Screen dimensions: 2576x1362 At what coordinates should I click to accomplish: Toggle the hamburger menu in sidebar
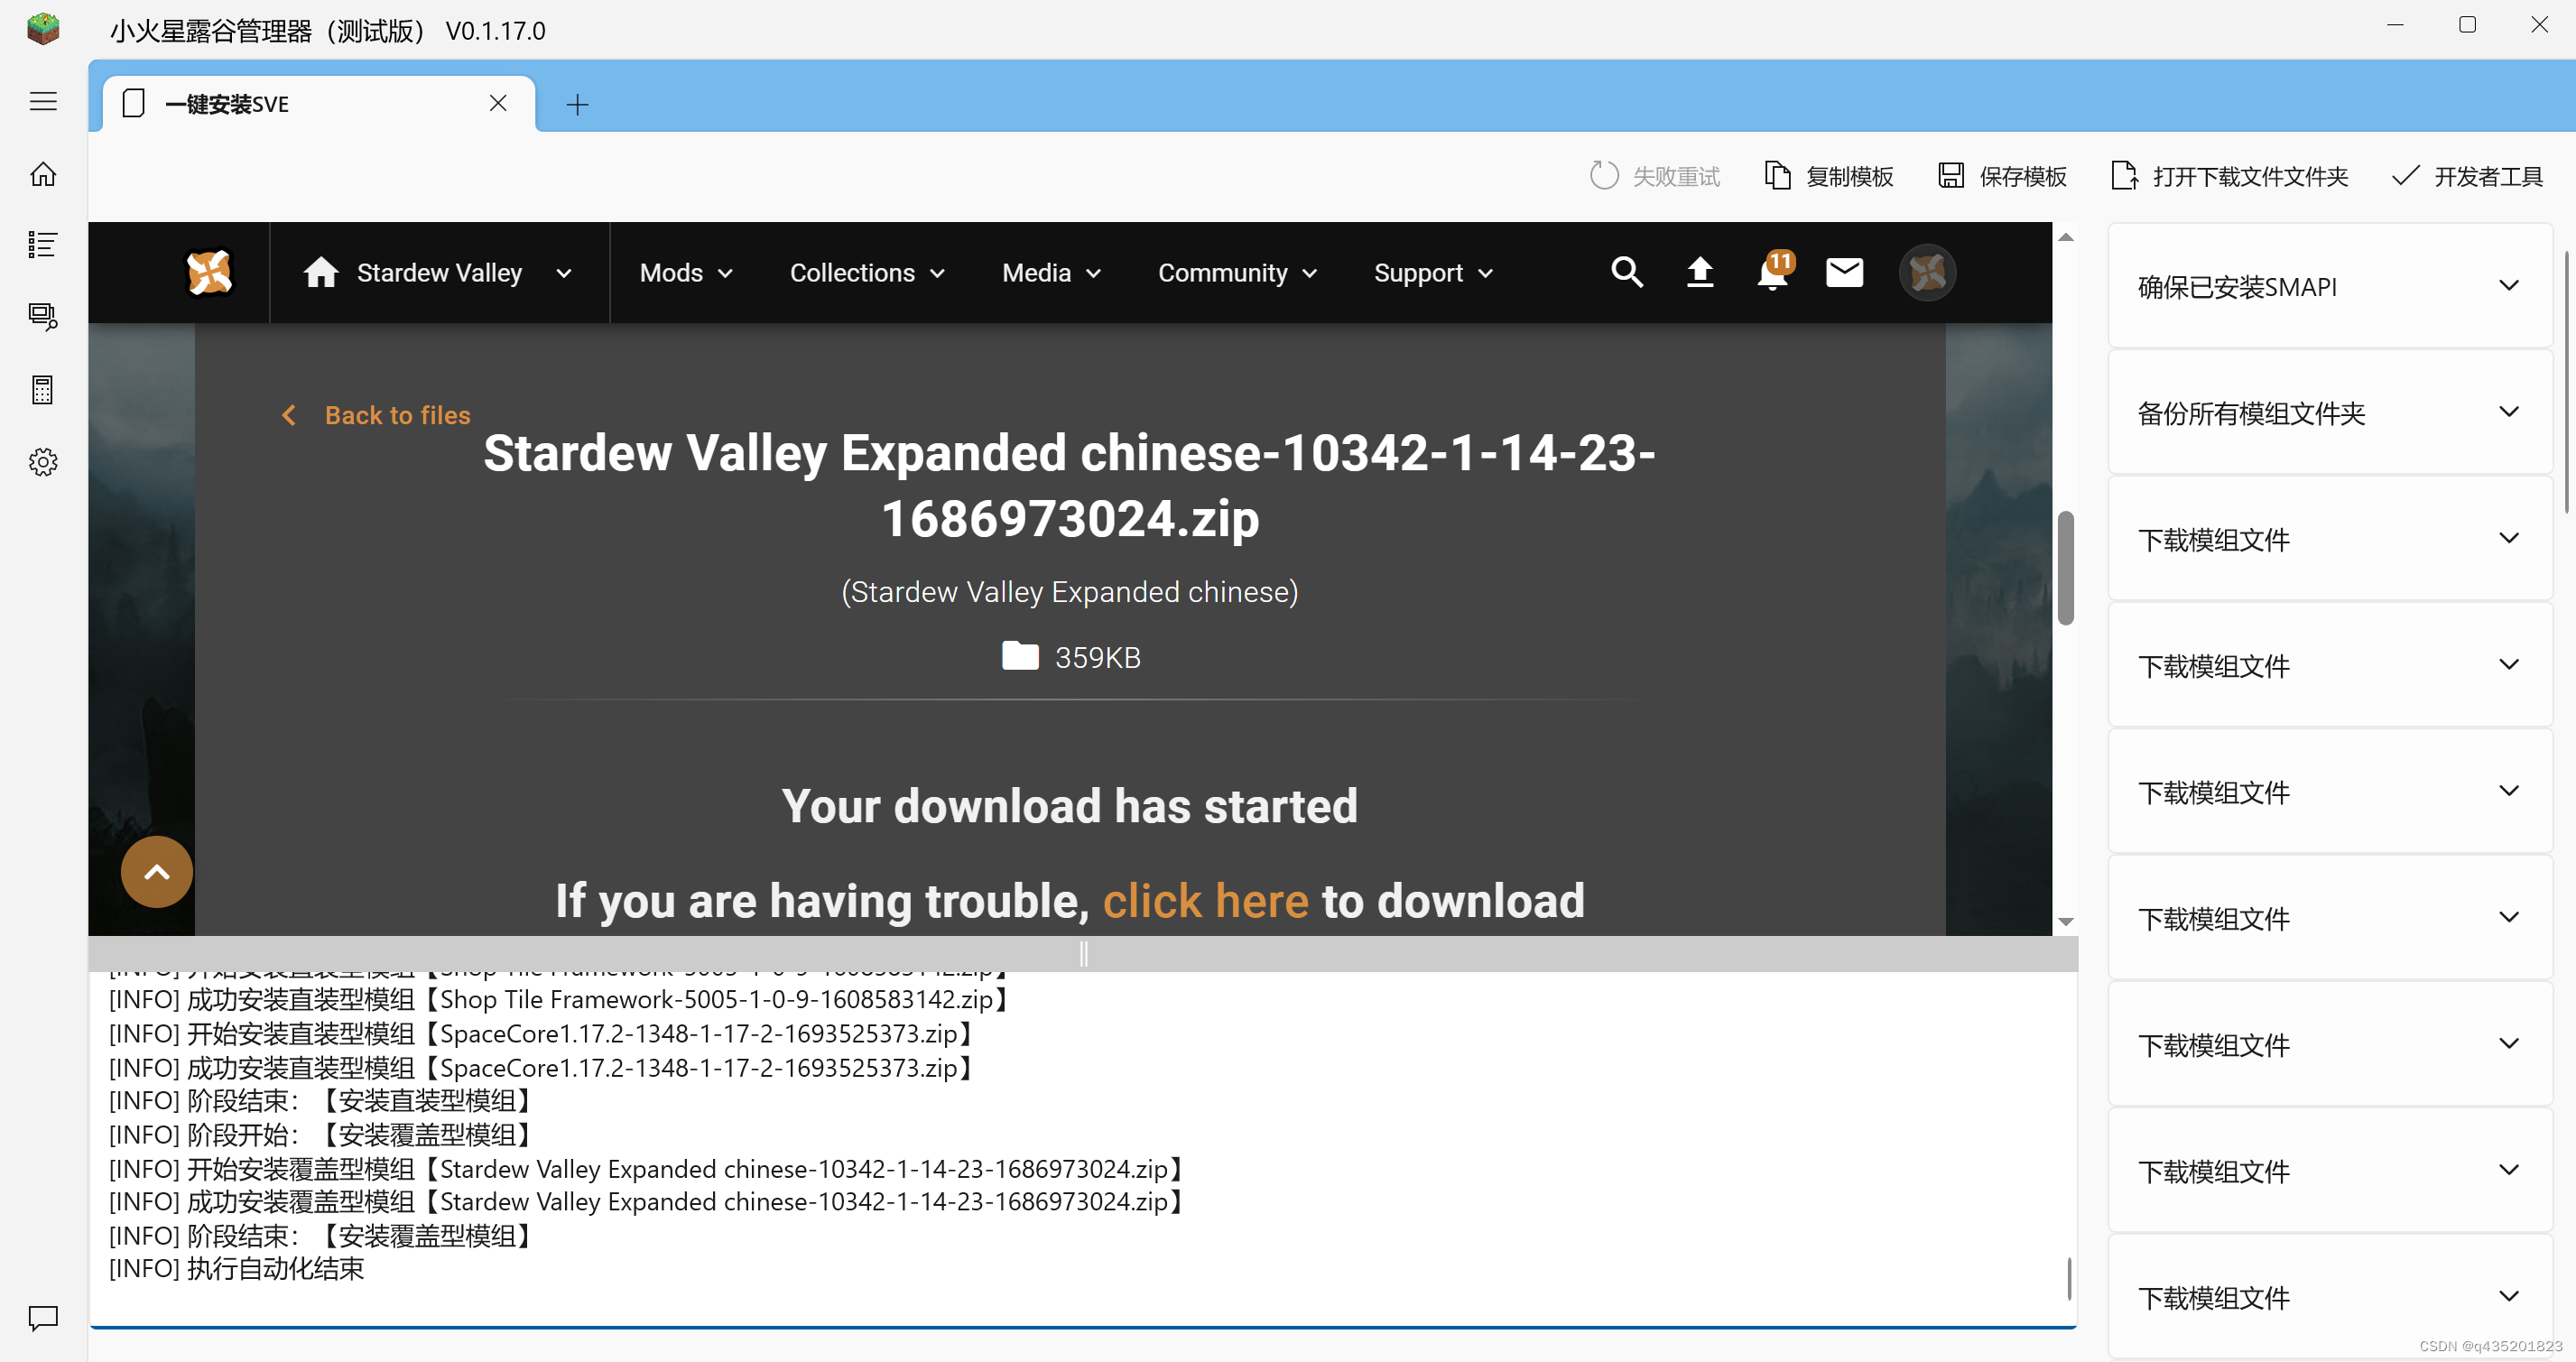click(x=43, y=102)
